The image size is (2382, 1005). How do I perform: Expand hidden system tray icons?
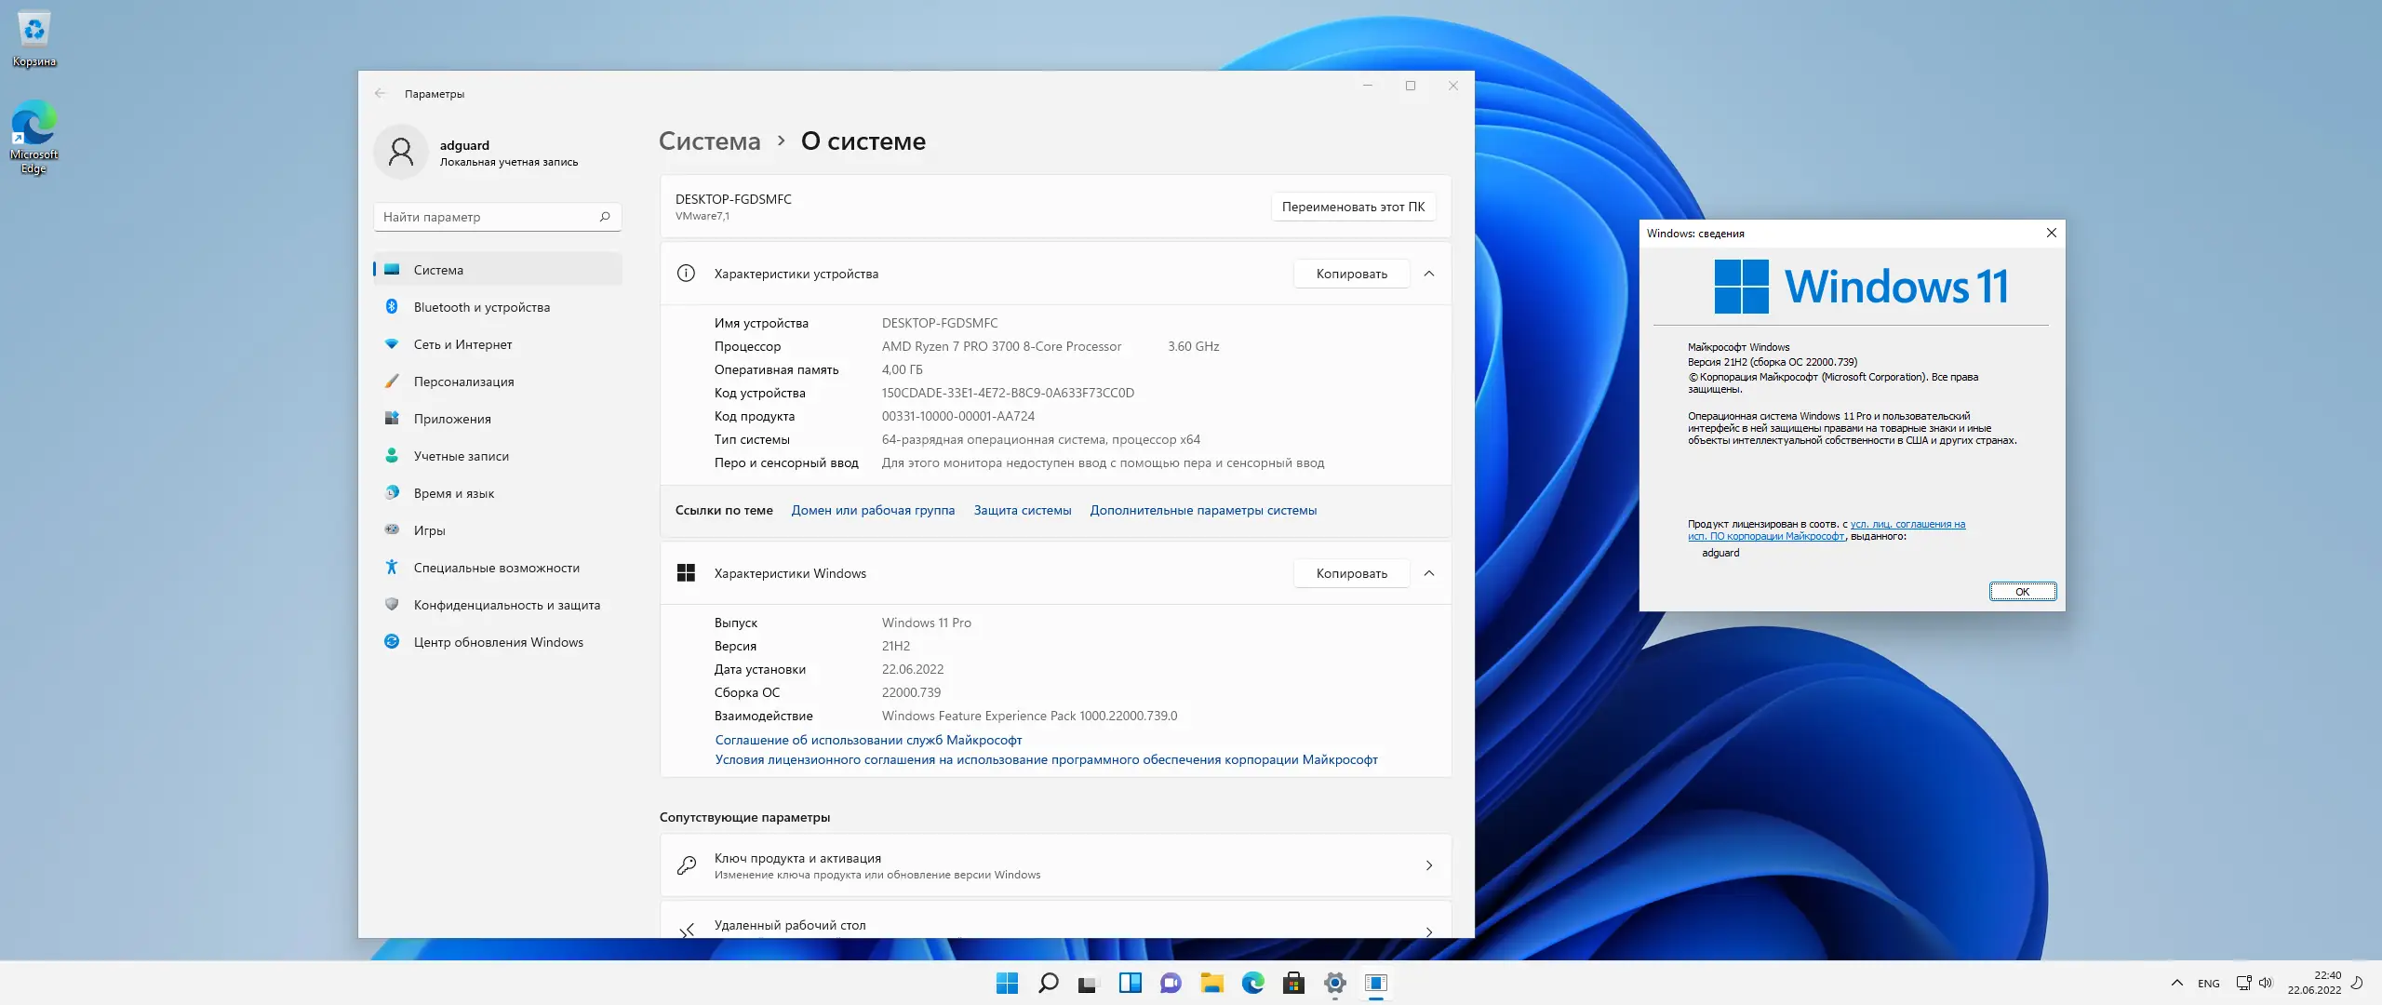click(2177, 983)
